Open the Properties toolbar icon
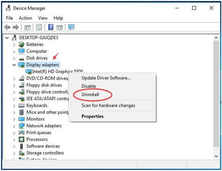The image size is (222, 171). tap(39, 27)
